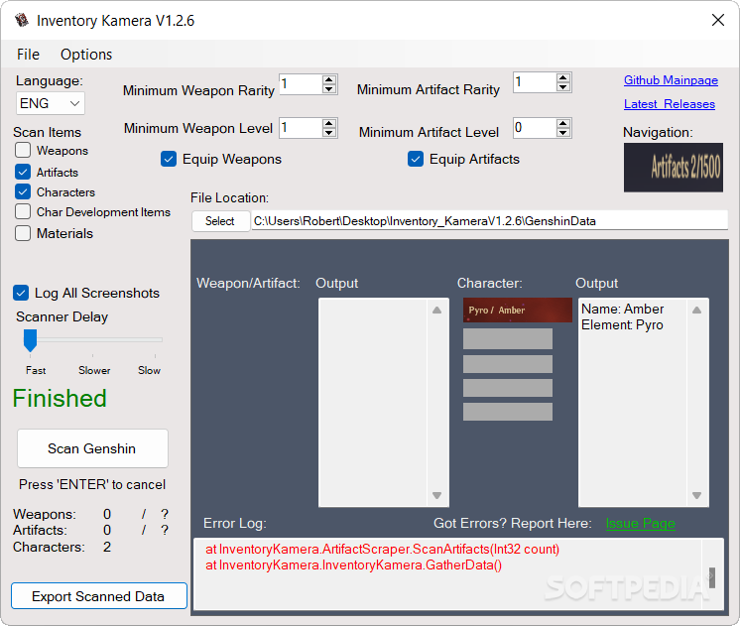Click the Pyro / Amber character image
The height and width of the screenshot is (626, 740).
pyautogui.click(x=517, y=311)
